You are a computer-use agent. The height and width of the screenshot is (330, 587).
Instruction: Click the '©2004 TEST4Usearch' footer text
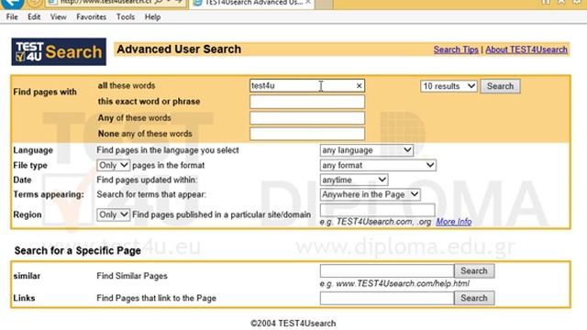[293, 324]
